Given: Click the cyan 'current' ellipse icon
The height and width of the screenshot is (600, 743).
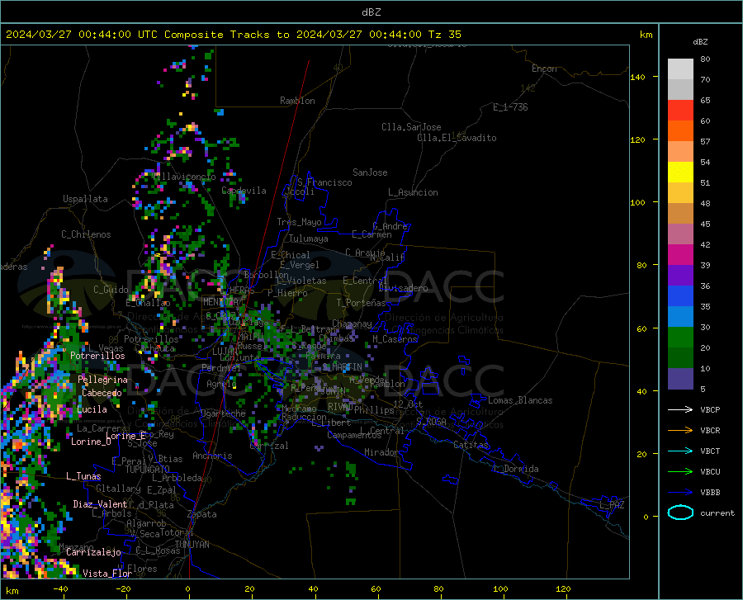Looking at the screenshot, I should coord(680,513).
